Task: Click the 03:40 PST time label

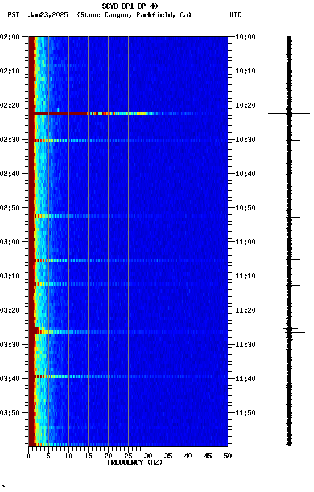Action: click(x=10, y=379)
